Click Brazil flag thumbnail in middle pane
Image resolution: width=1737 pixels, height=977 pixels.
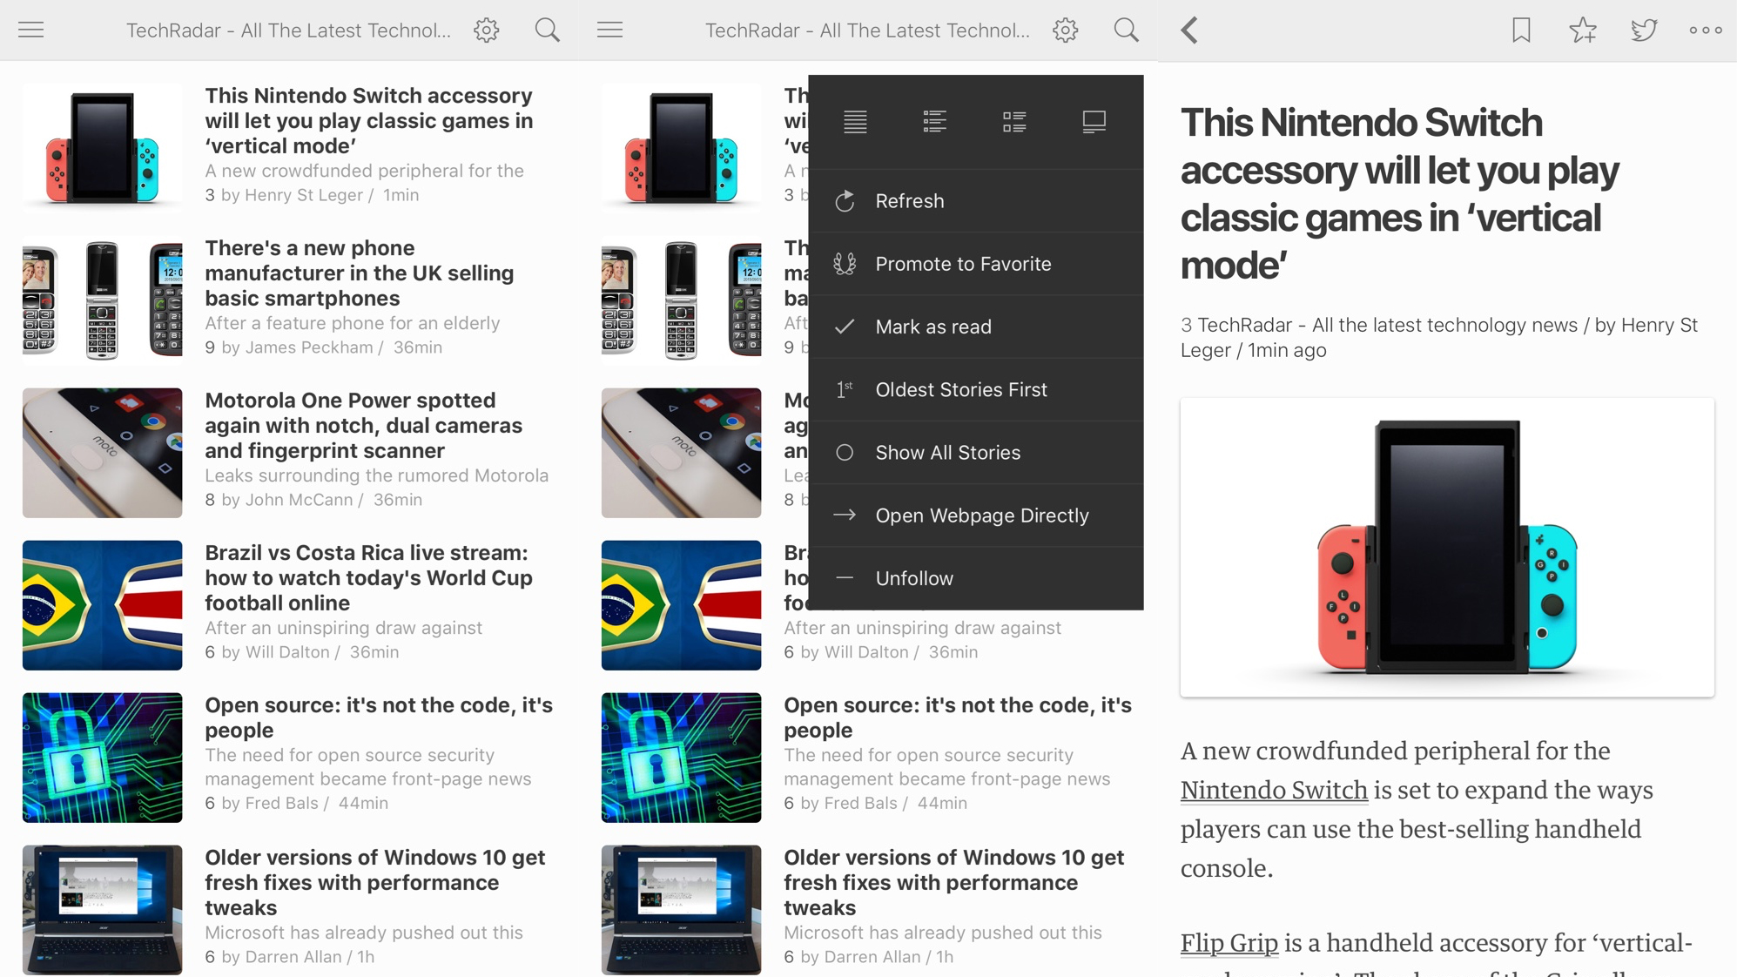[682, 605]
